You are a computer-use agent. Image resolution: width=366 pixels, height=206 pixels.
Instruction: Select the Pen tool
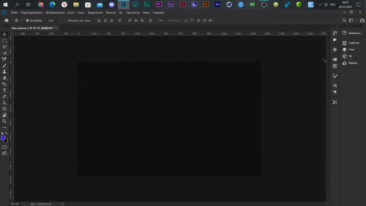click(x=4, y=97)
